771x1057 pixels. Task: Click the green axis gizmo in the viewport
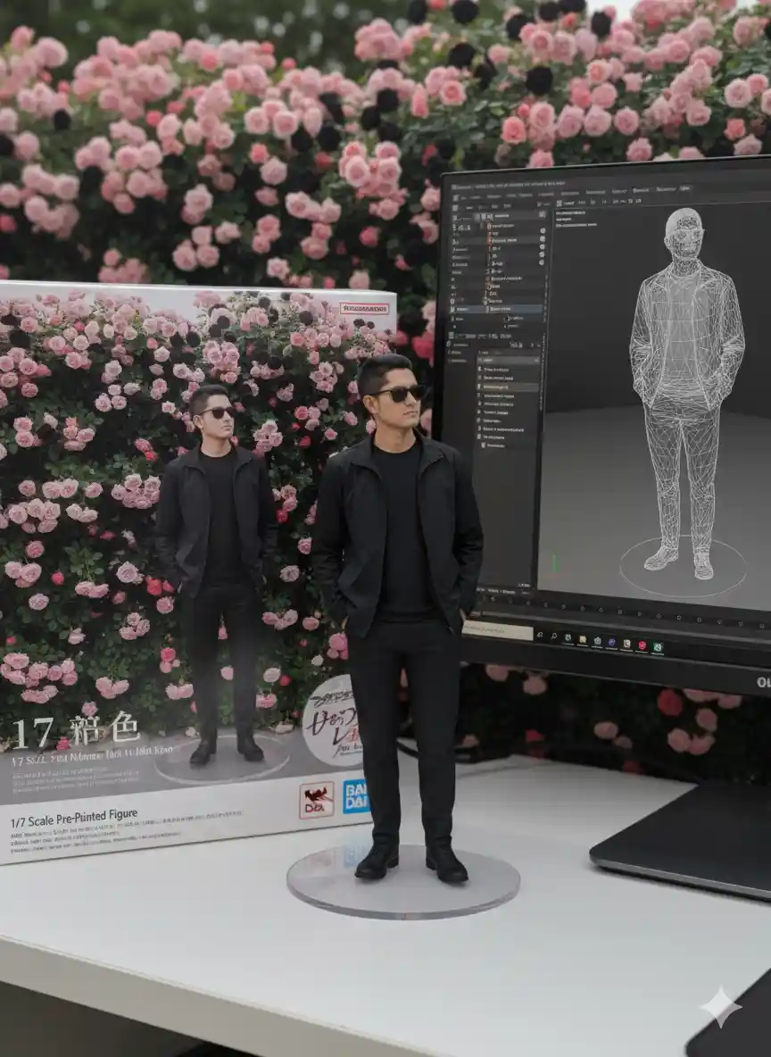554,563
